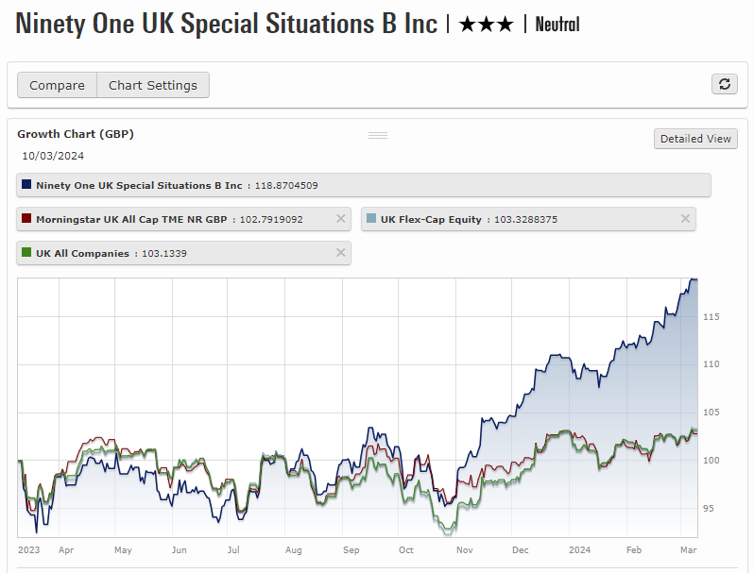This screenshot has width=754, height=573.
Task: Click navy Ninety One color swatch
Action: (x=26, y=185)
